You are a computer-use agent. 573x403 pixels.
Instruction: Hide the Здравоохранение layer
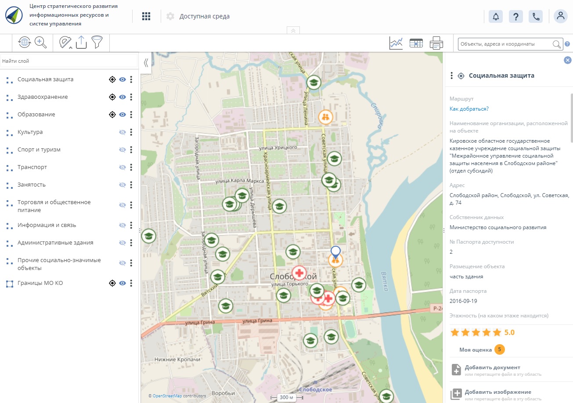click(123, 97)
